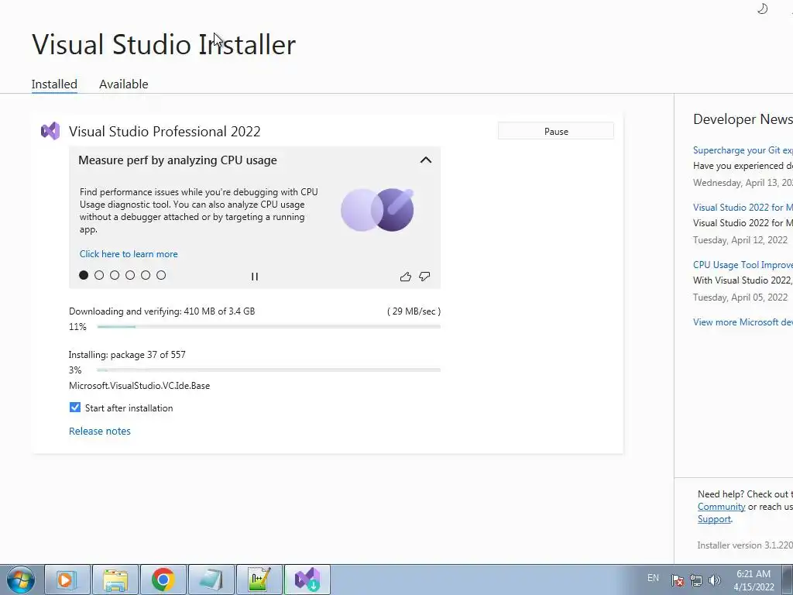This screenshot has width=793, height=595.
Task: Open Action Center flag tray icon
Action: pos(678,580)
